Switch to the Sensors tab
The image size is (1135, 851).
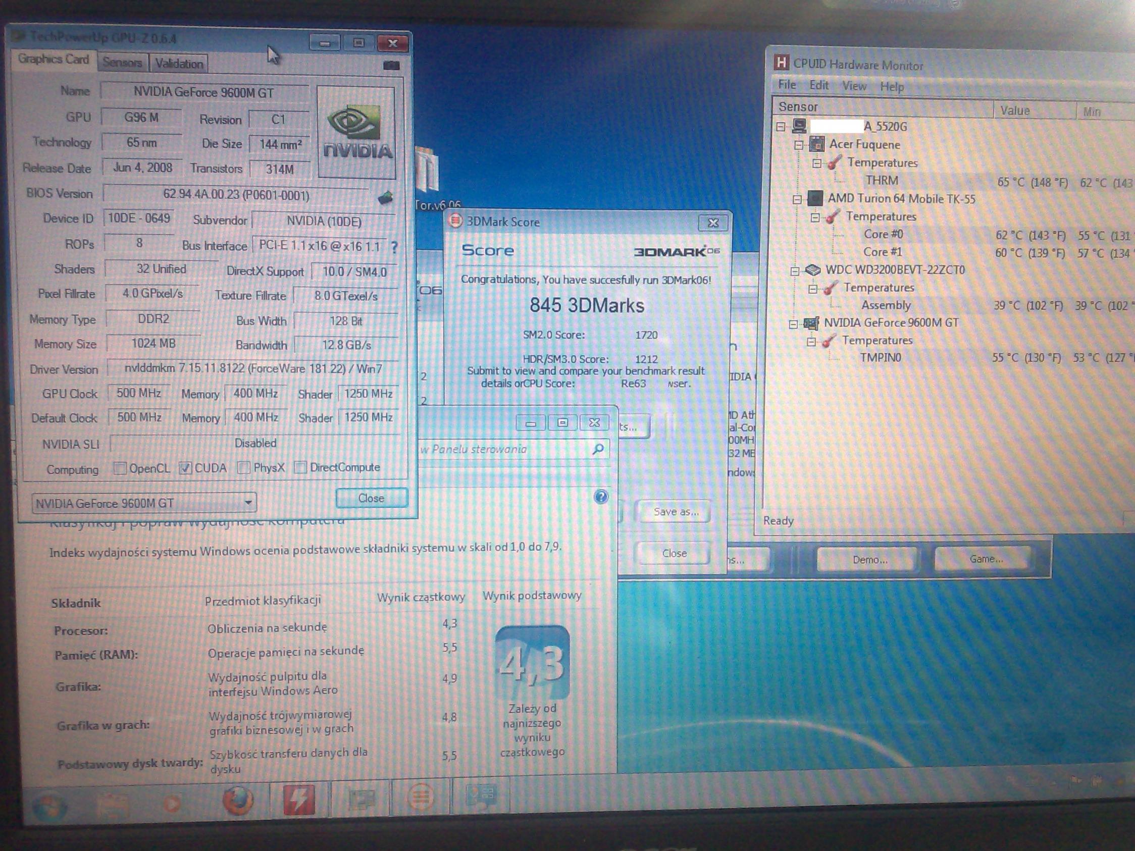122,63
